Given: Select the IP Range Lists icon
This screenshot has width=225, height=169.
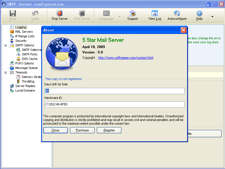Looking at the screenshot, I should [x=12, y=36].
